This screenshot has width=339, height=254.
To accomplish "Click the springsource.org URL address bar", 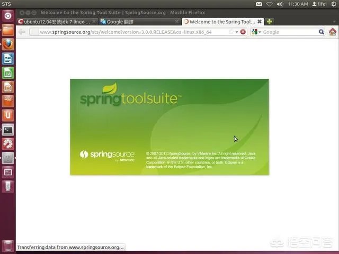I will (x=127, y=32).
